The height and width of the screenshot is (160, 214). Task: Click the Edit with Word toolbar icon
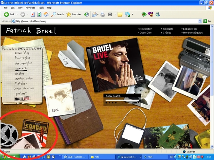click(x=110, y=14)
